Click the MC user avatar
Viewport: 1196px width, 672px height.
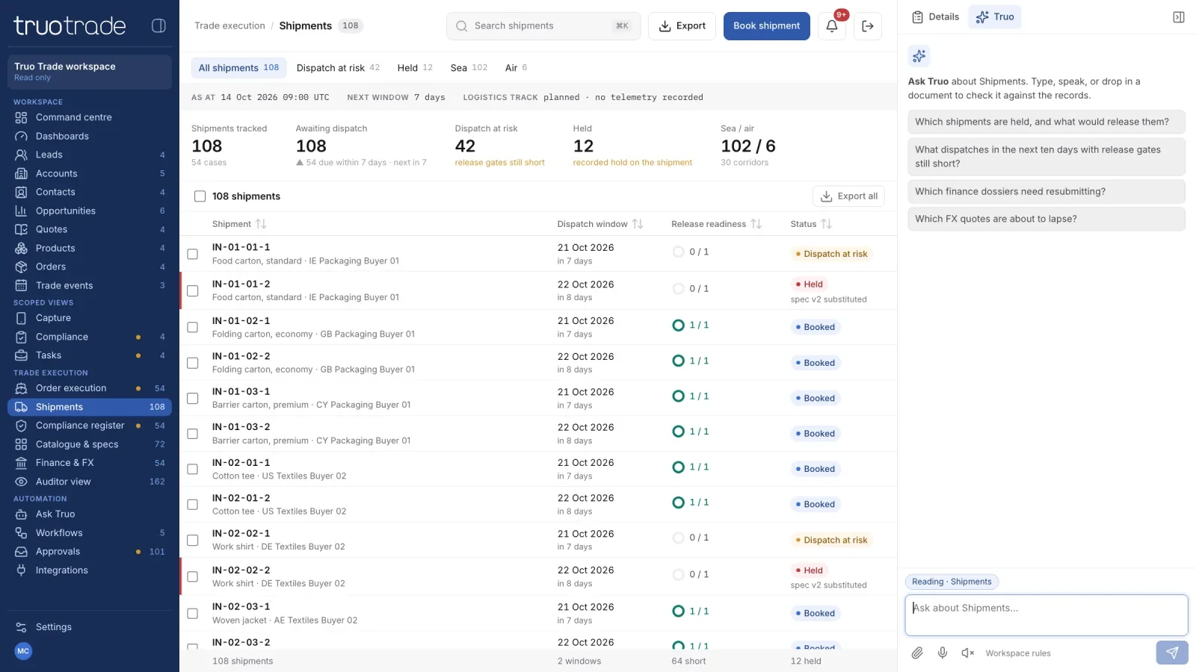(23, 651)
